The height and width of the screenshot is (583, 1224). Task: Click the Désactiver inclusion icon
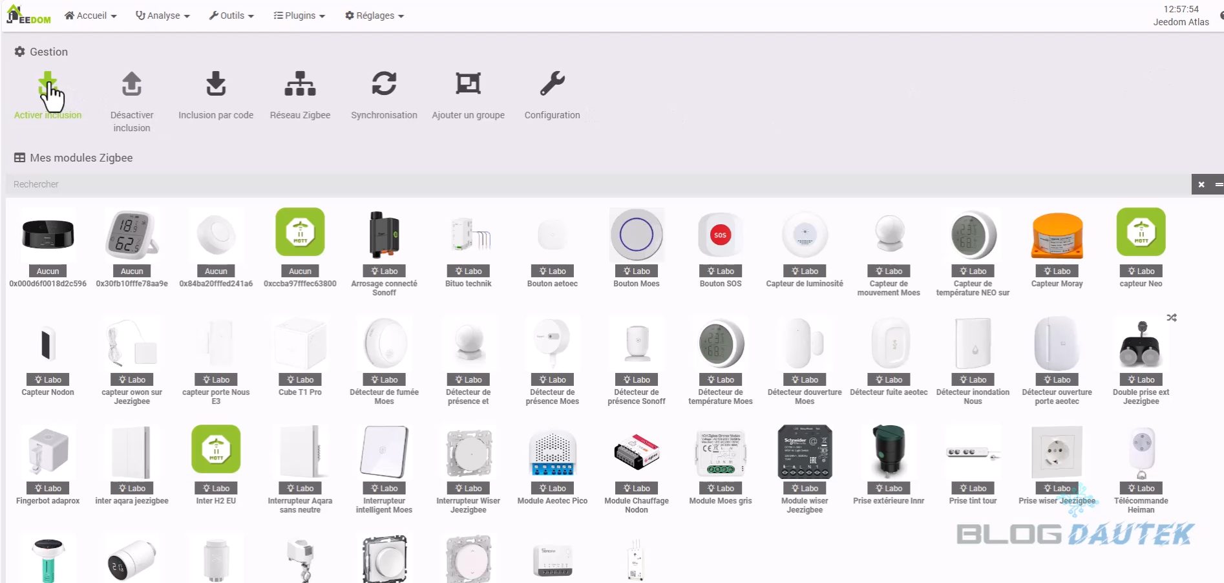coord(132,84)
